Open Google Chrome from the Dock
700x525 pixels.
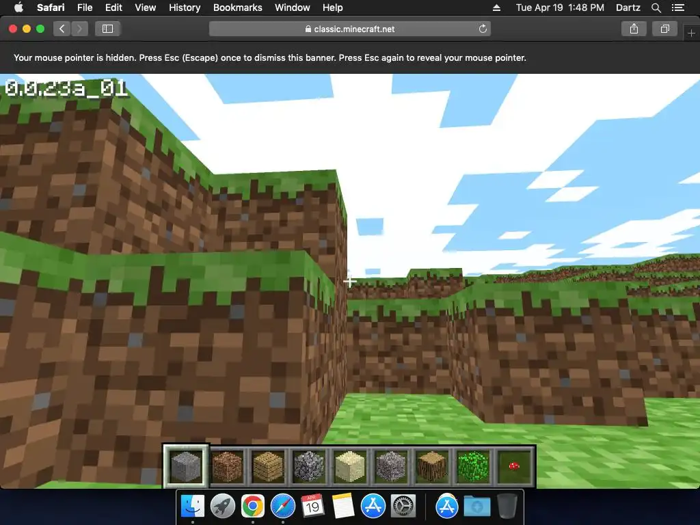coord(253,507)
